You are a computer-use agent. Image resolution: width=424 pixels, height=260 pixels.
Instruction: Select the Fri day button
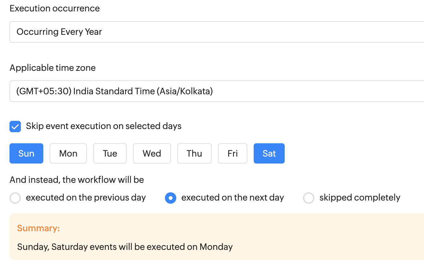point(233,153)
